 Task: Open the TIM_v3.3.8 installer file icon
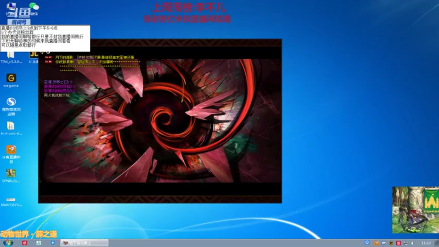point(11,58)
